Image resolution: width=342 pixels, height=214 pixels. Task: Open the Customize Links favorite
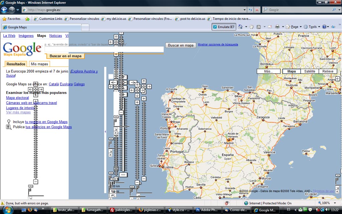pos(48,19)
